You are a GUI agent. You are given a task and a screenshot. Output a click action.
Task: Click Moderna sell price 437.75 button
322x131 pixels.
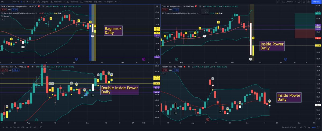4,70
